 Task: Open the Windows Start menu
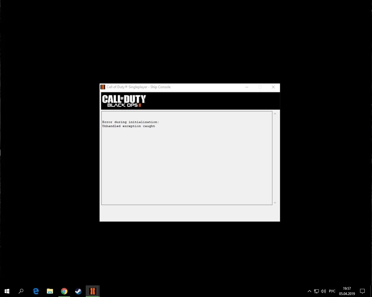point(7,291)
